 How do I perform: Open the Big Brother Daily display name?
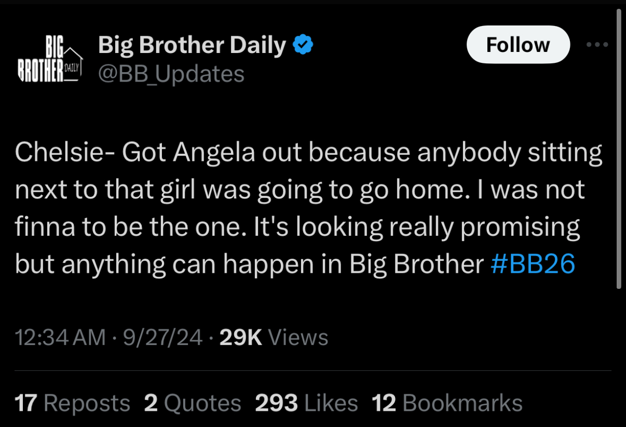click(192, 46)
